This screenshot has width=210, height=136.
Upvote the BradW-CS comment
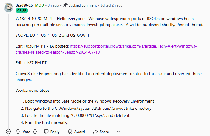click(x=18, y=132)
